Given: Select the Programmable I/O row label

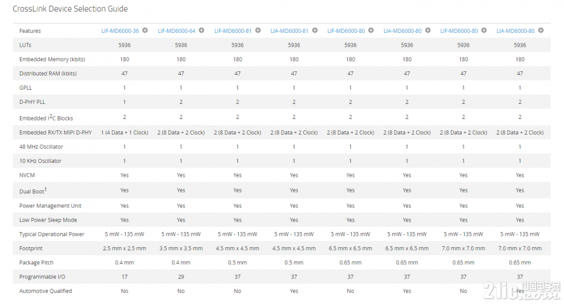Looking at the screenshot, I should (42, 277).
